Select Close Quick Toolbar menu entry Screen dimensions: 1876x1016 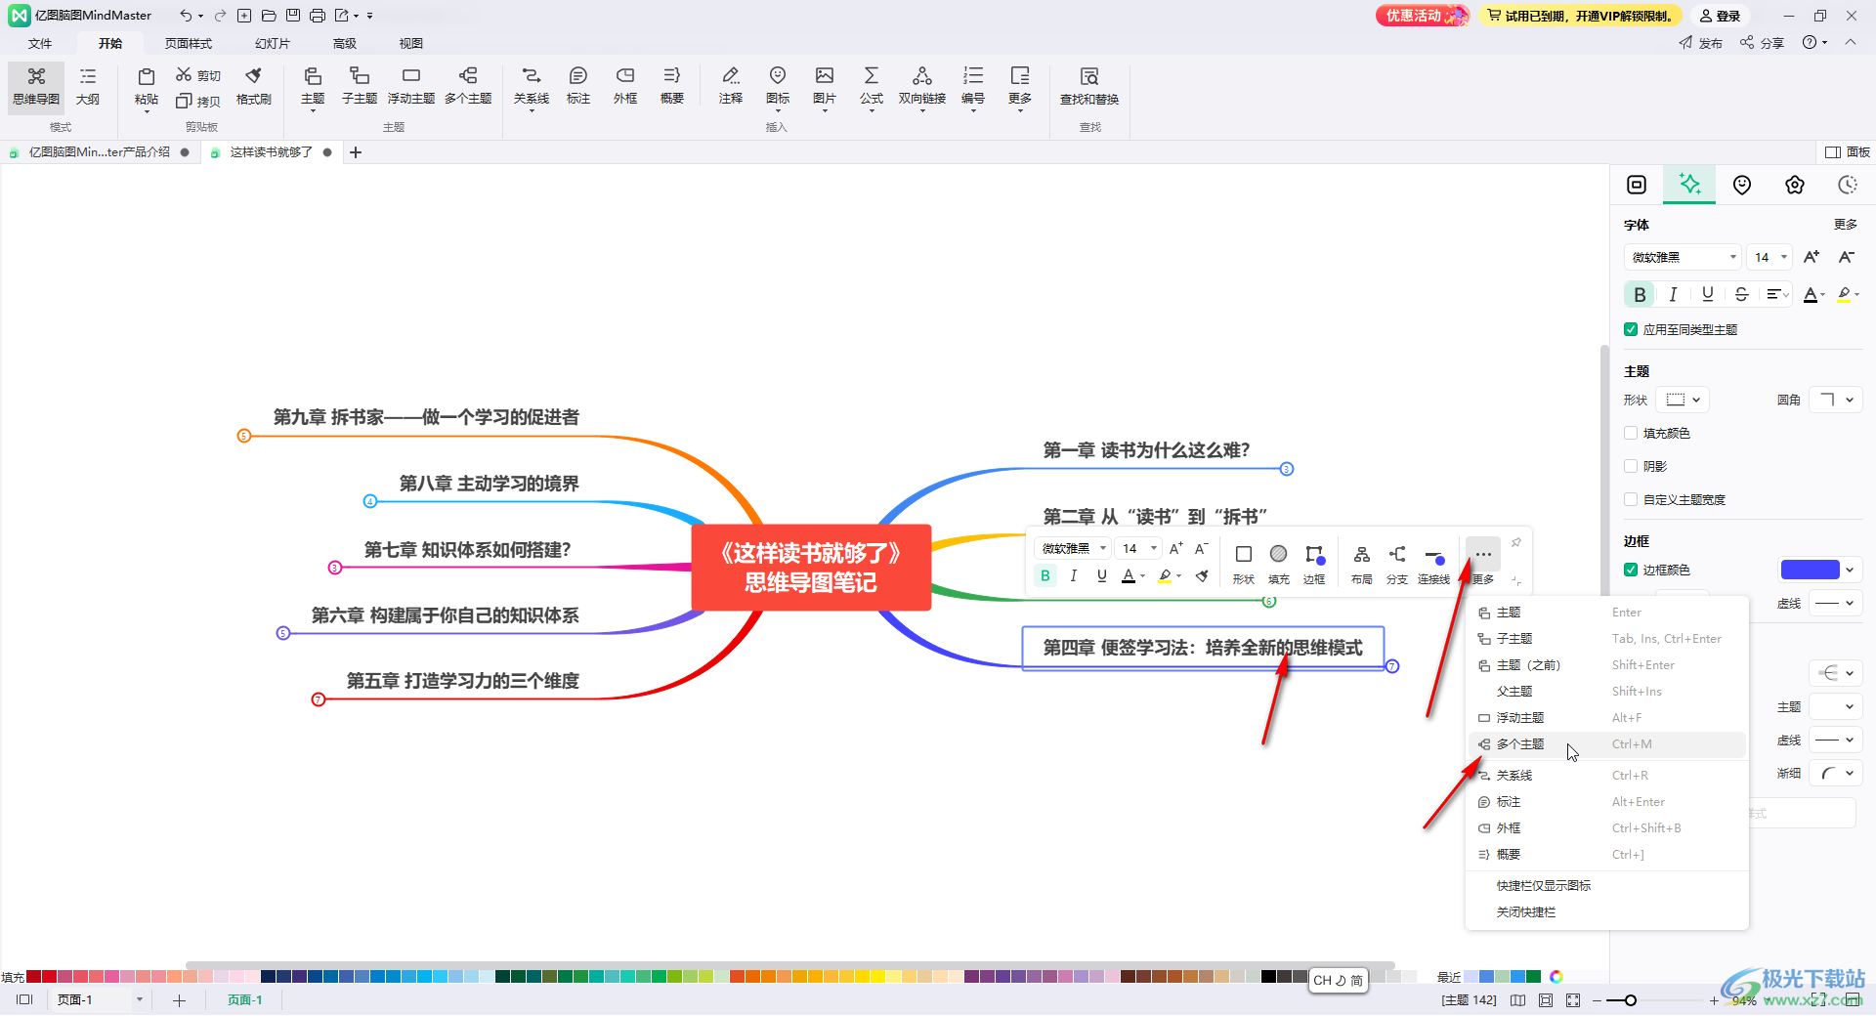[1607, 912]
